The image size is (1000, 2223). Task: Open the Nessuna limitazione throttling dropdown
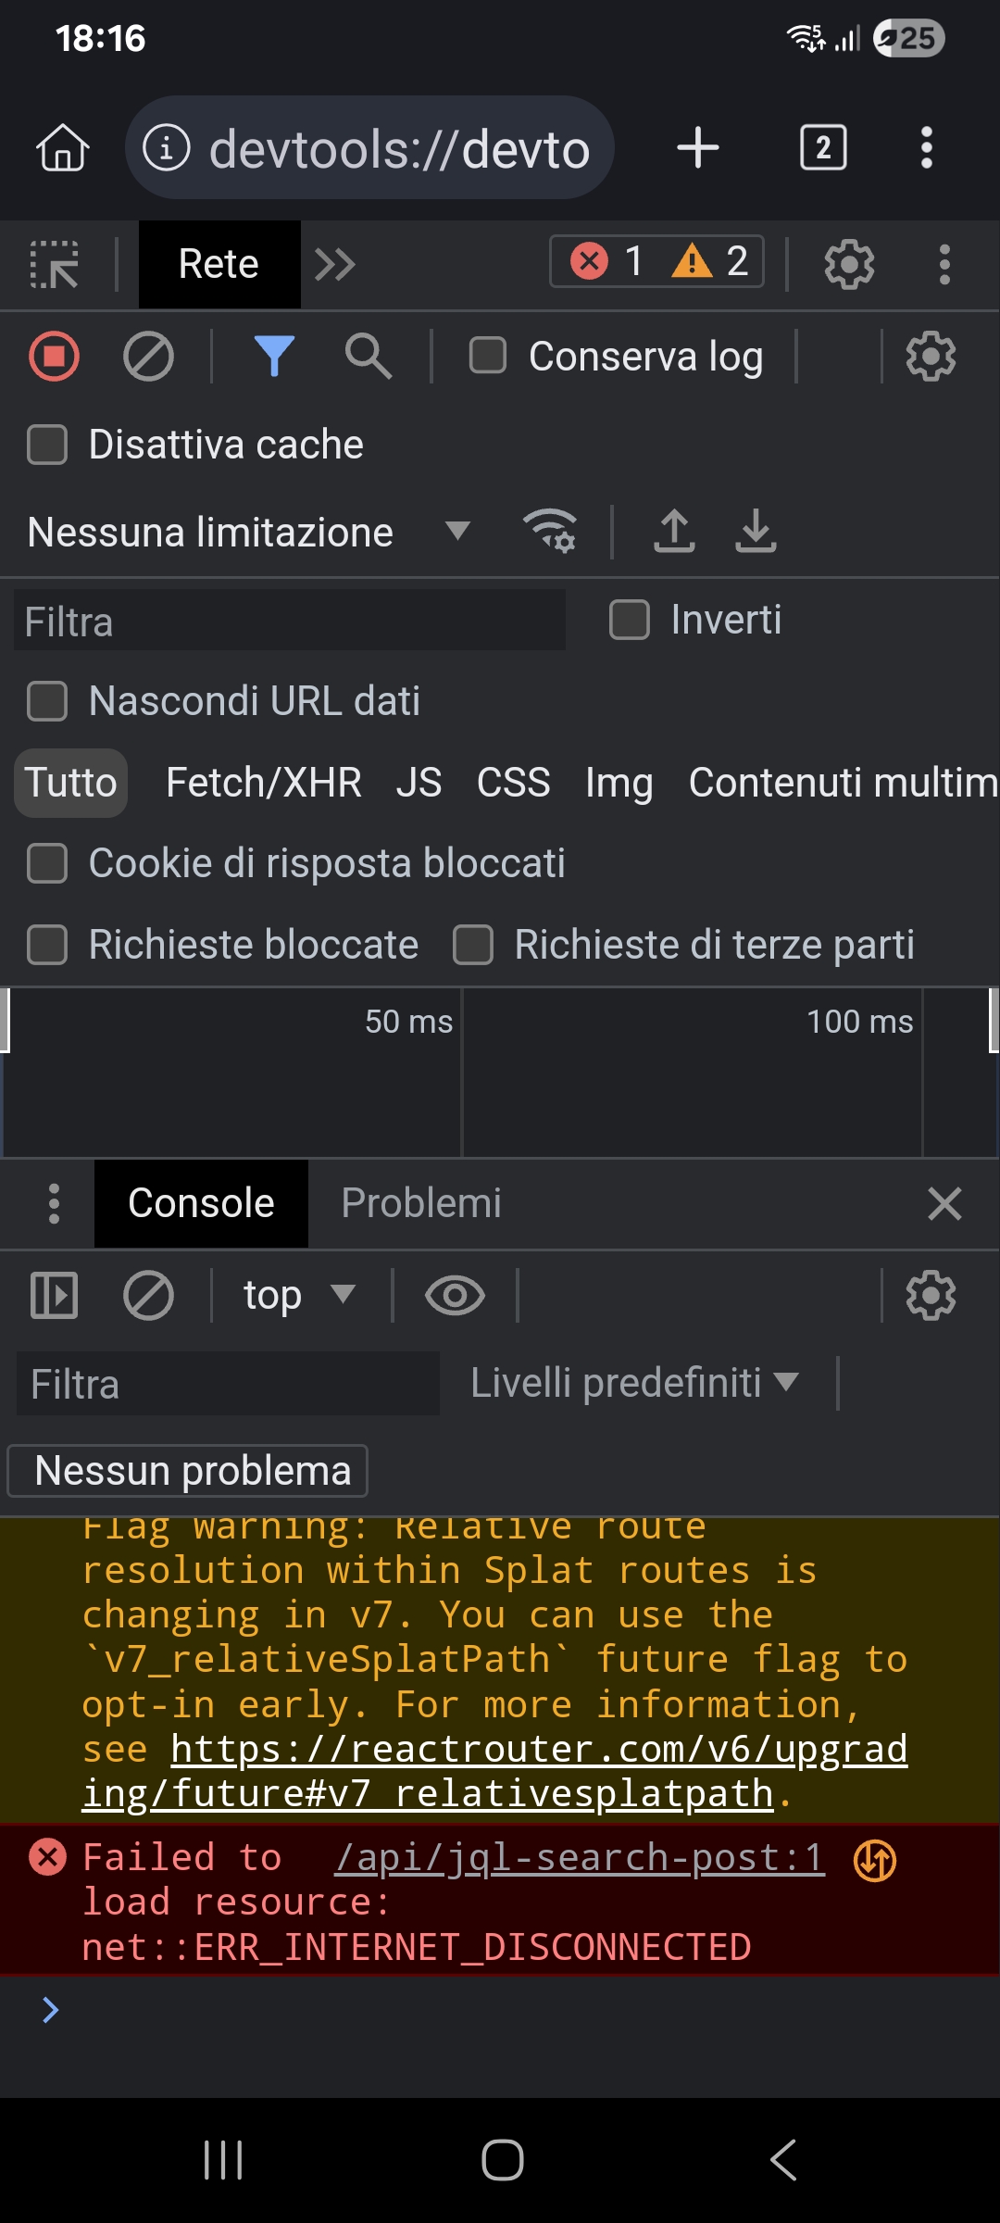[248, 533]
